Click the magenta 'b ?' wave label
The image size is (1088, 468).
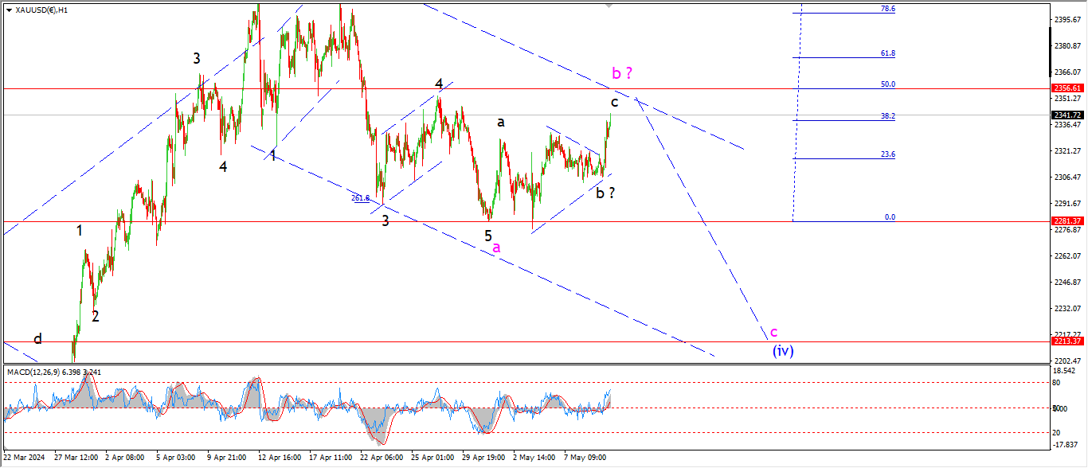pos(622,74)
